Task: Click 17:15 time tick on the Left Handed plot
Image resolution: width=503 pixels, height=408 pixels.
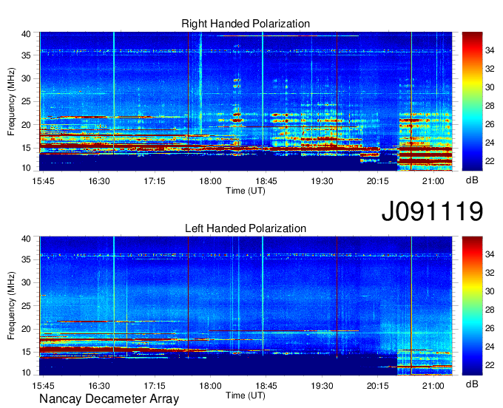Action: tap(155, 386)
